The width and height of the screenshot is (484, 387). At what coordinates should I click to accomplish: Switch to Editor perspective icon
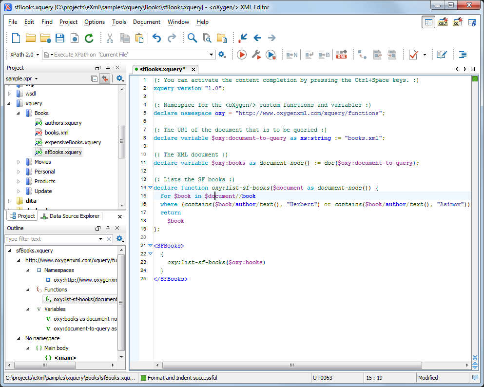coord(428,22)
